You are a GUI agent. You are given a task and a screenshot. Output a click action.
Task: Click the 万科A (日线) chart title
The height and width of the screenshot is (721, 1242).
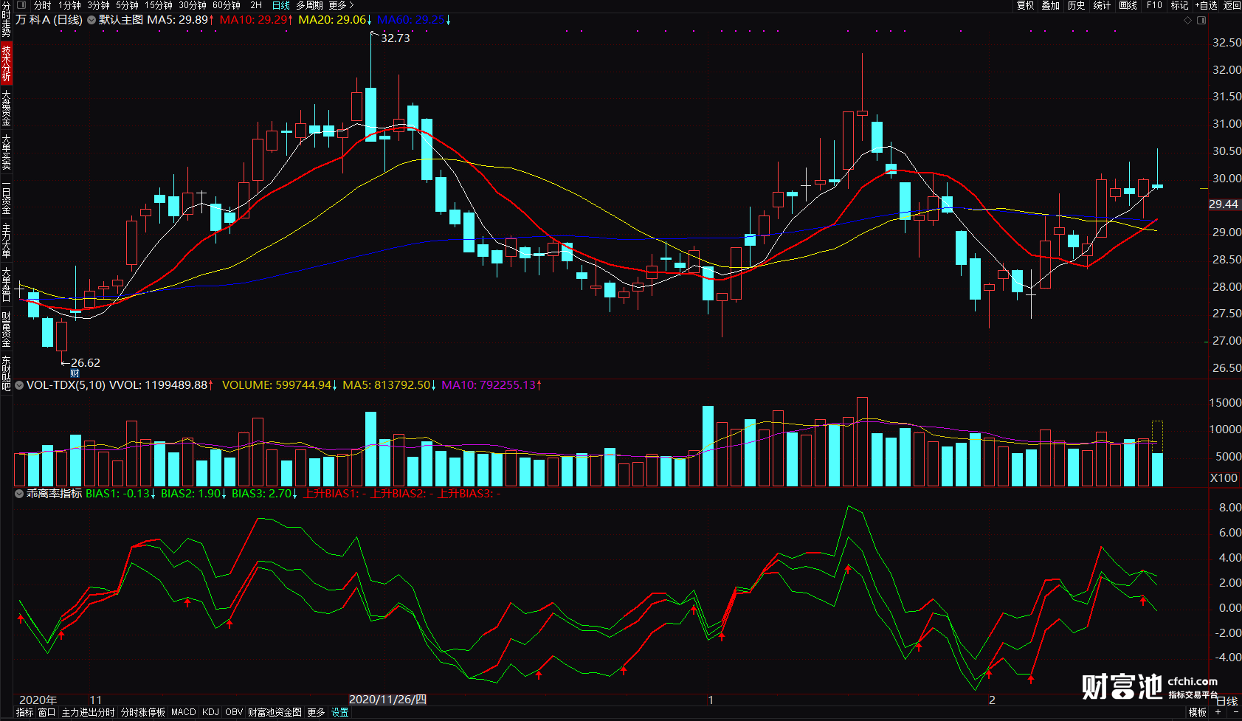click(x=49, y=20)
